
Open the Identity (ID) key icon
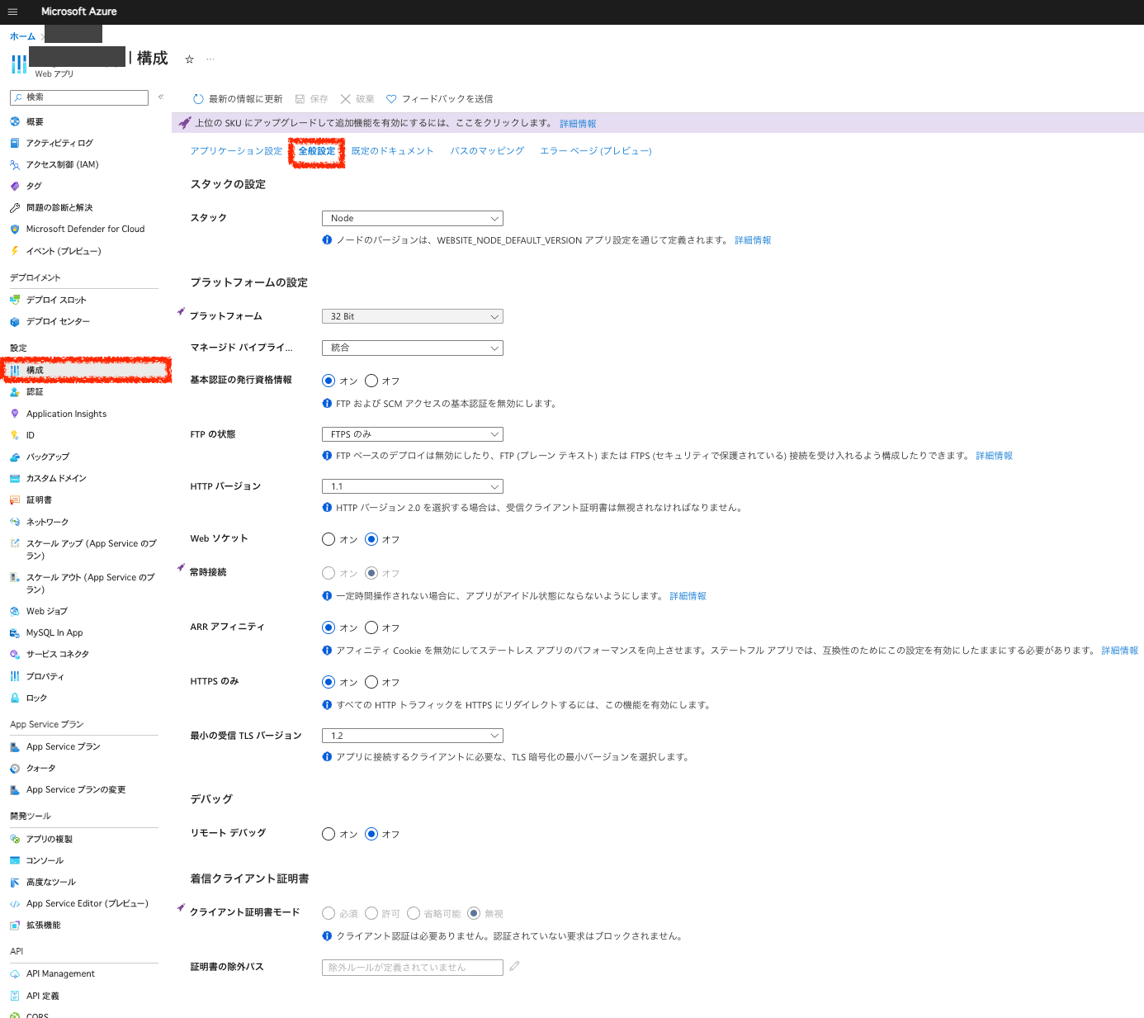pos(15,435)
